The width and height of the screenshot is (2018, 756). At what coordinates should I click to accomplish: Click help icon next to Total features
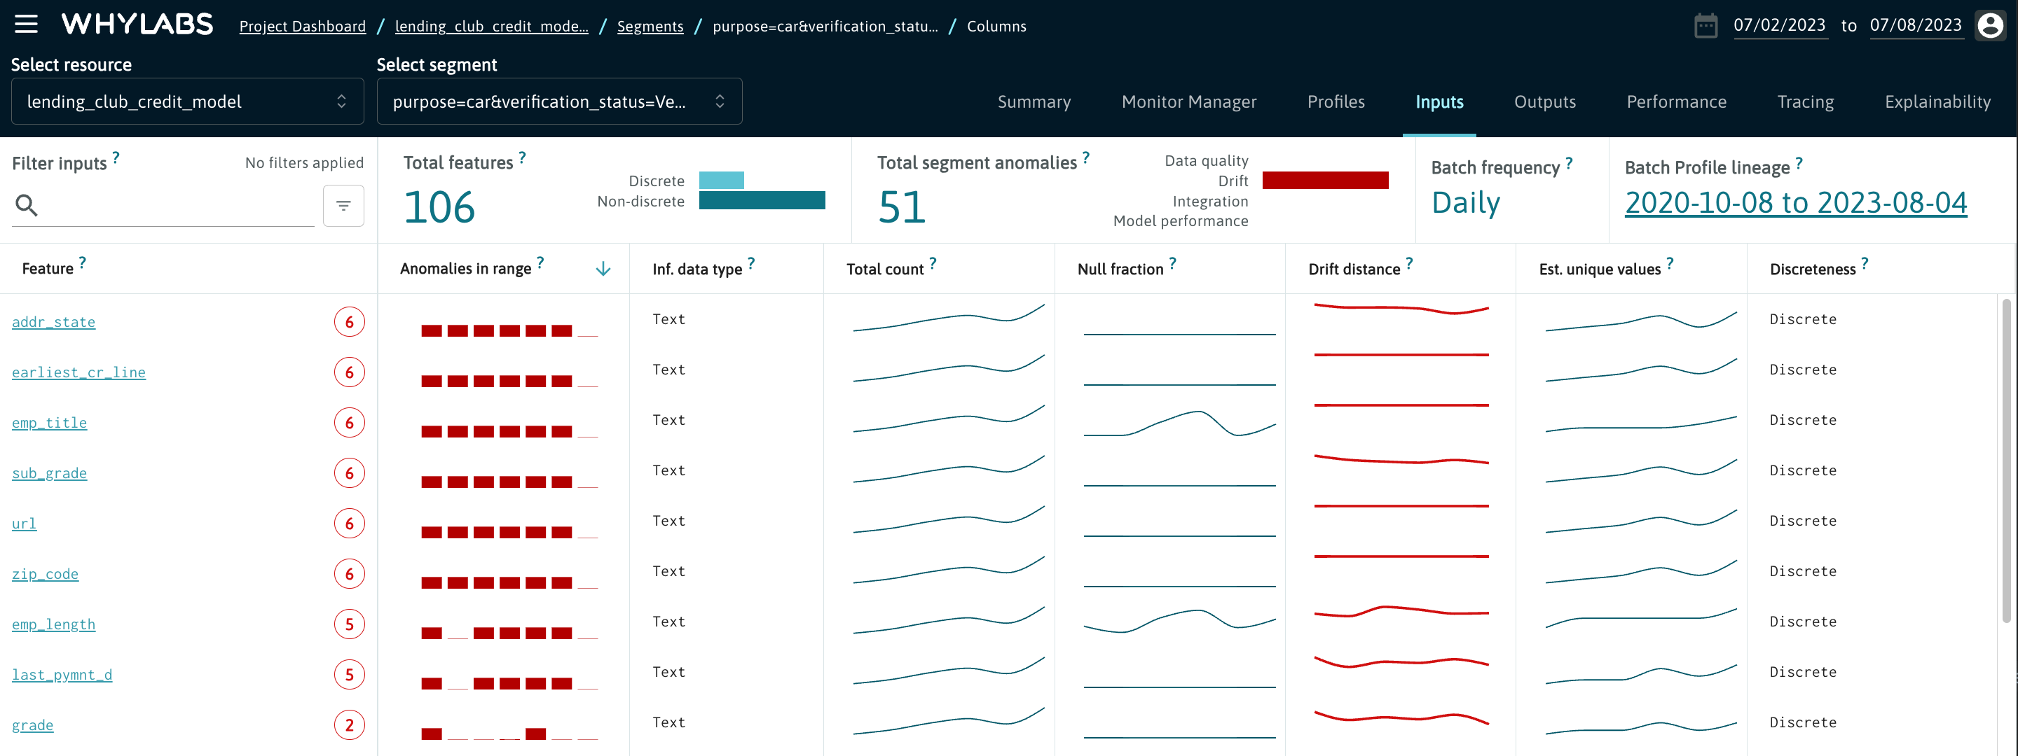coord(523,157)
